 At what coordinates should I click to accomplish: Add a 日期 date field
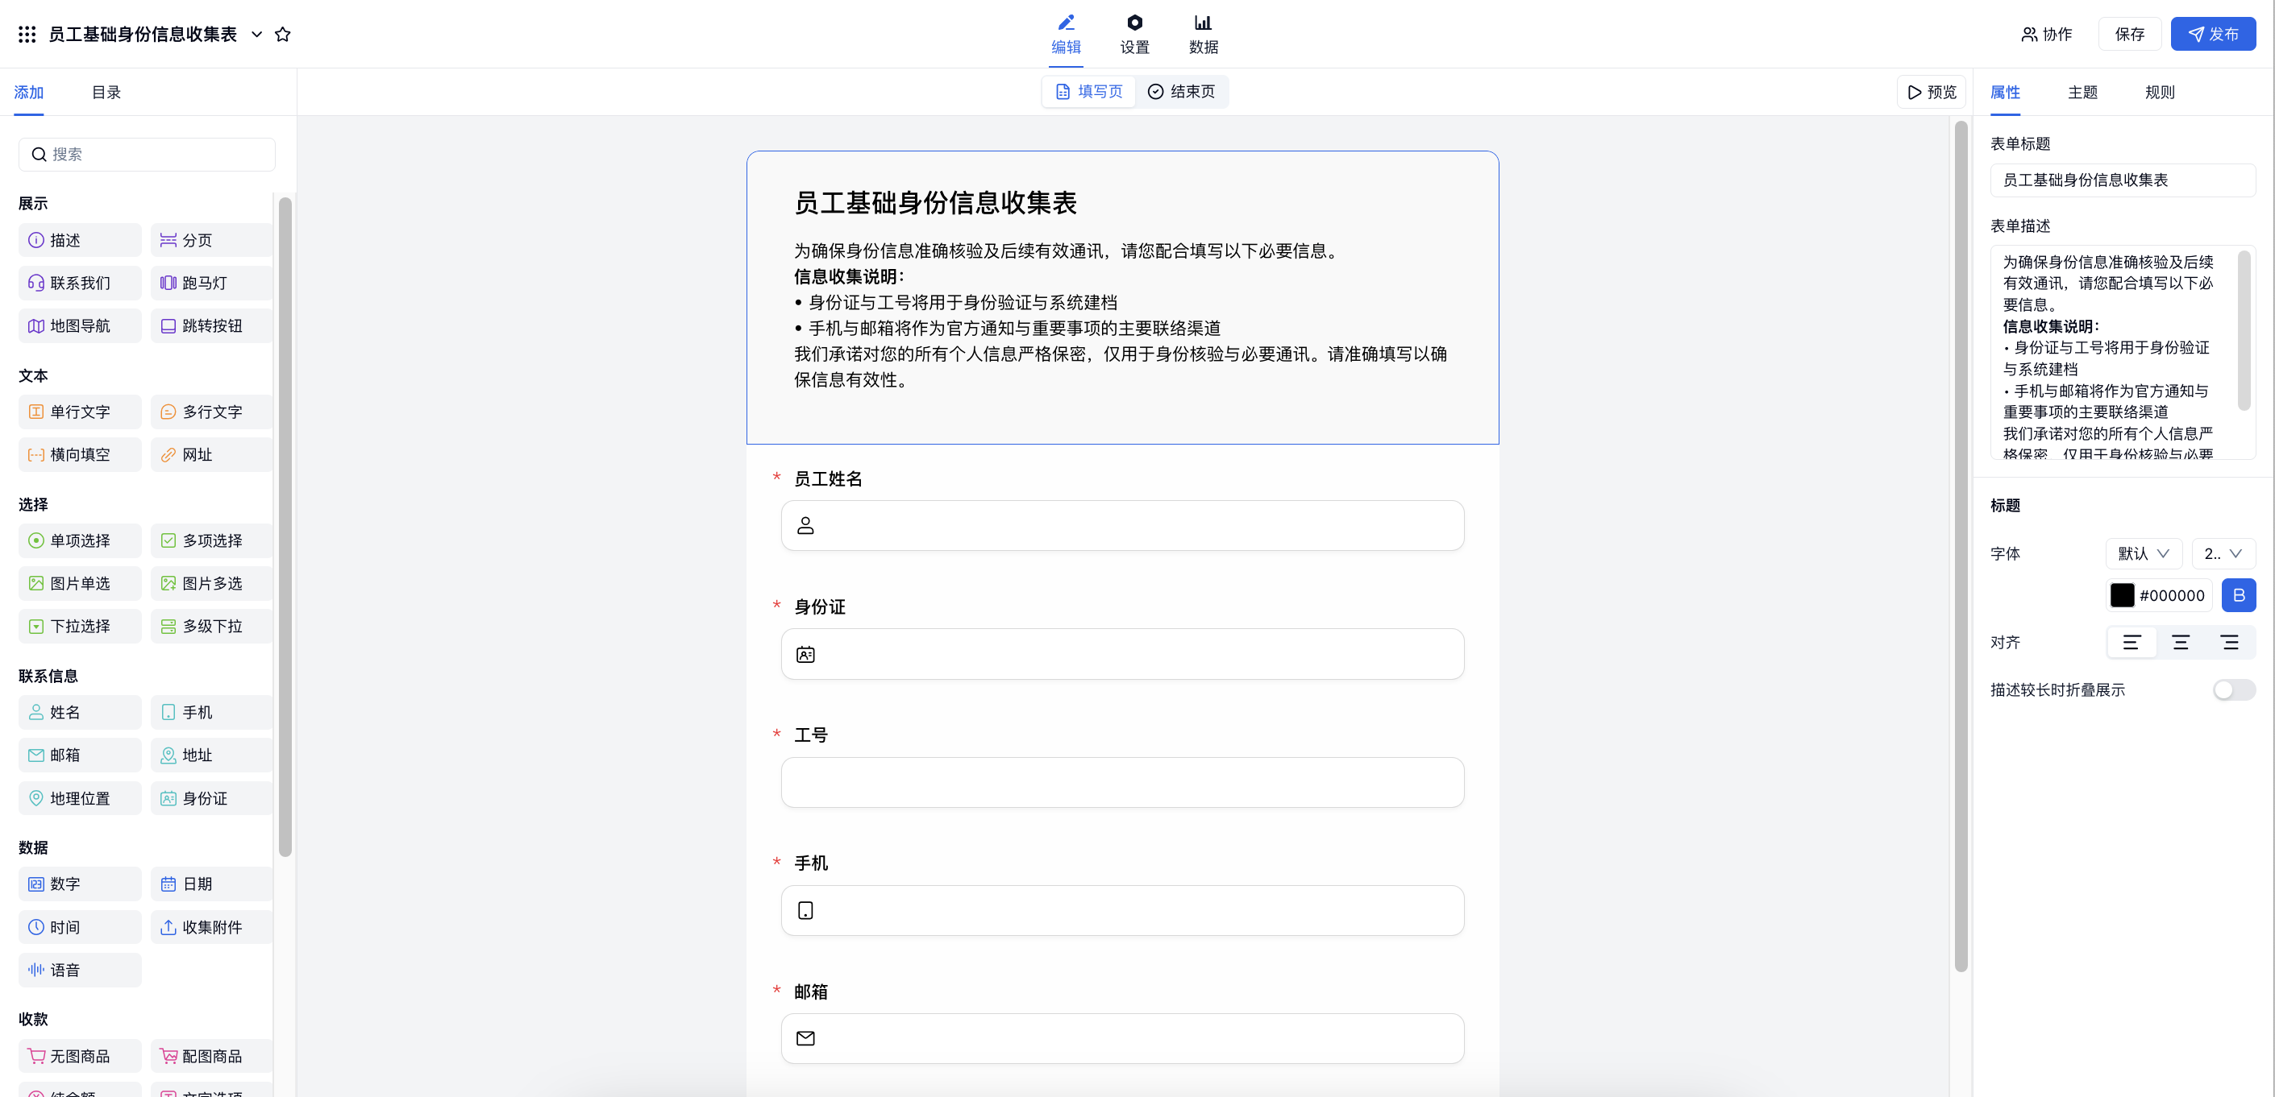point(212,884)
